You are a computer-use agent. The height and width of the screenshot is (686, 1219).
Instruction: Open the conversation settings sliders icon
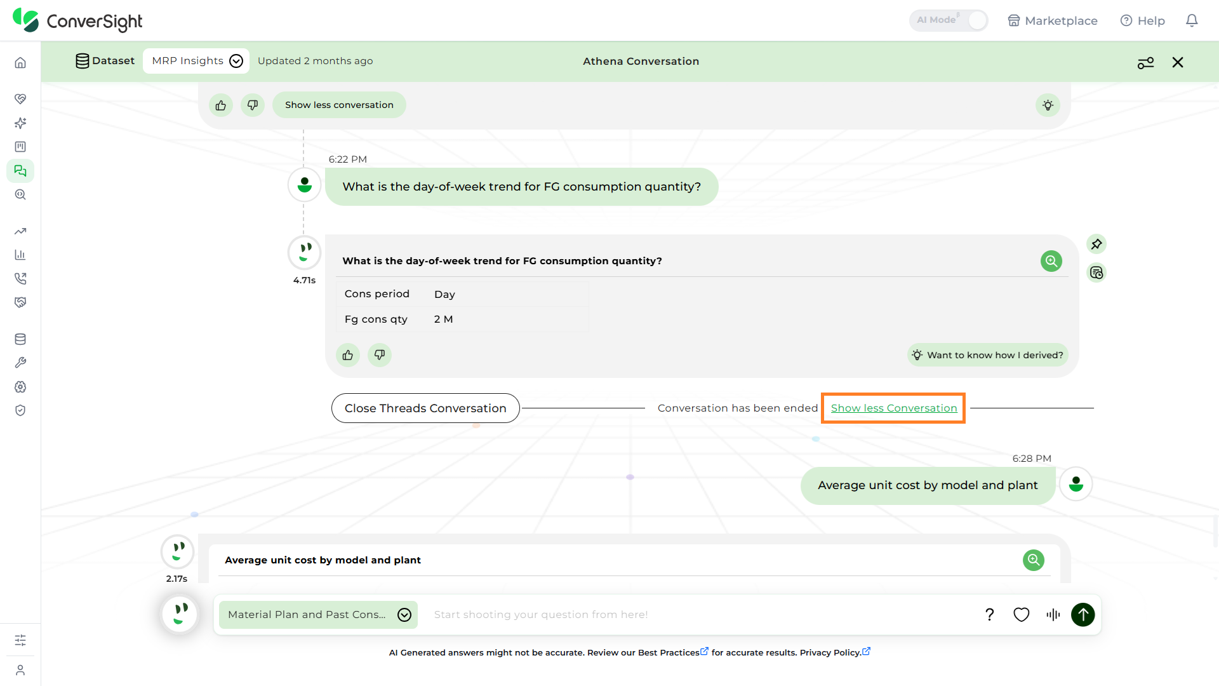point(1145,62)
